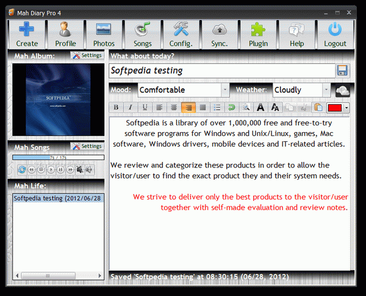Open the Profile section
366x296 pixels.
tap(65, 34)
